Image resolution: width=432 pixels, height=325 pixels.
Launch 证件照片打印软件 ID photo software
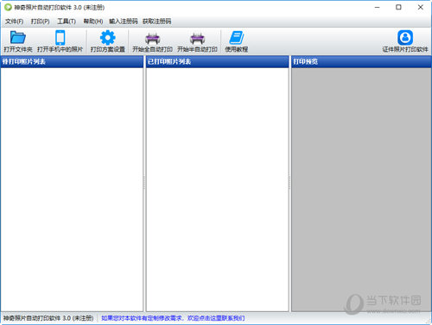click(x=405, y=41)
